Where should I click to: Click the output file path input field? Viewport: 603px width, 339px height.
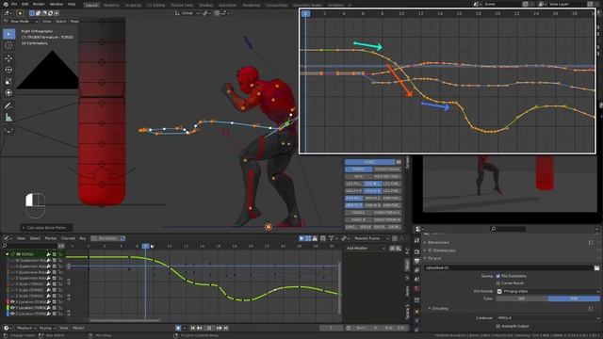pyautogui.click(x=509, y=267)
